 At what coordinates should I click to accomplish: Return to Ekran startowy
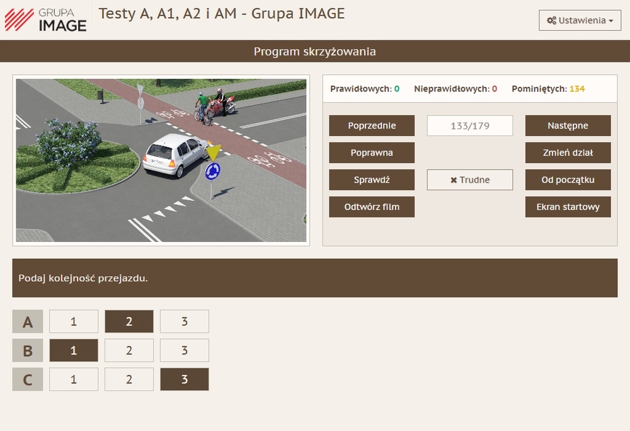[x=568, y=207]
